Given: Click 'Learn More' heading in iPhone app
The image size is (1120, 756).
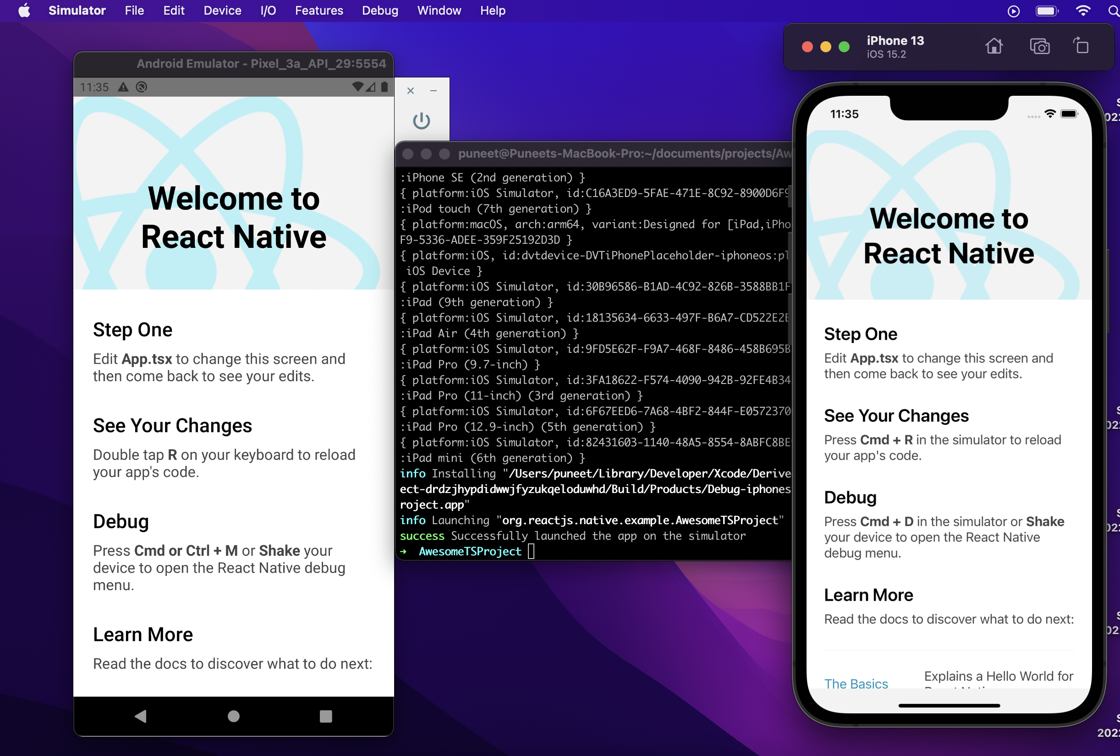Looking at the screenshot, I should (x=868, y=595).
